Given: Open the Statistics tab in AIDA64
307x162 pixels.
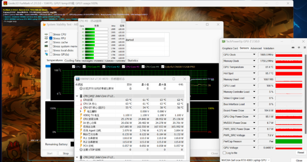Looking at the screenshot, I should (x=133, y=60).
